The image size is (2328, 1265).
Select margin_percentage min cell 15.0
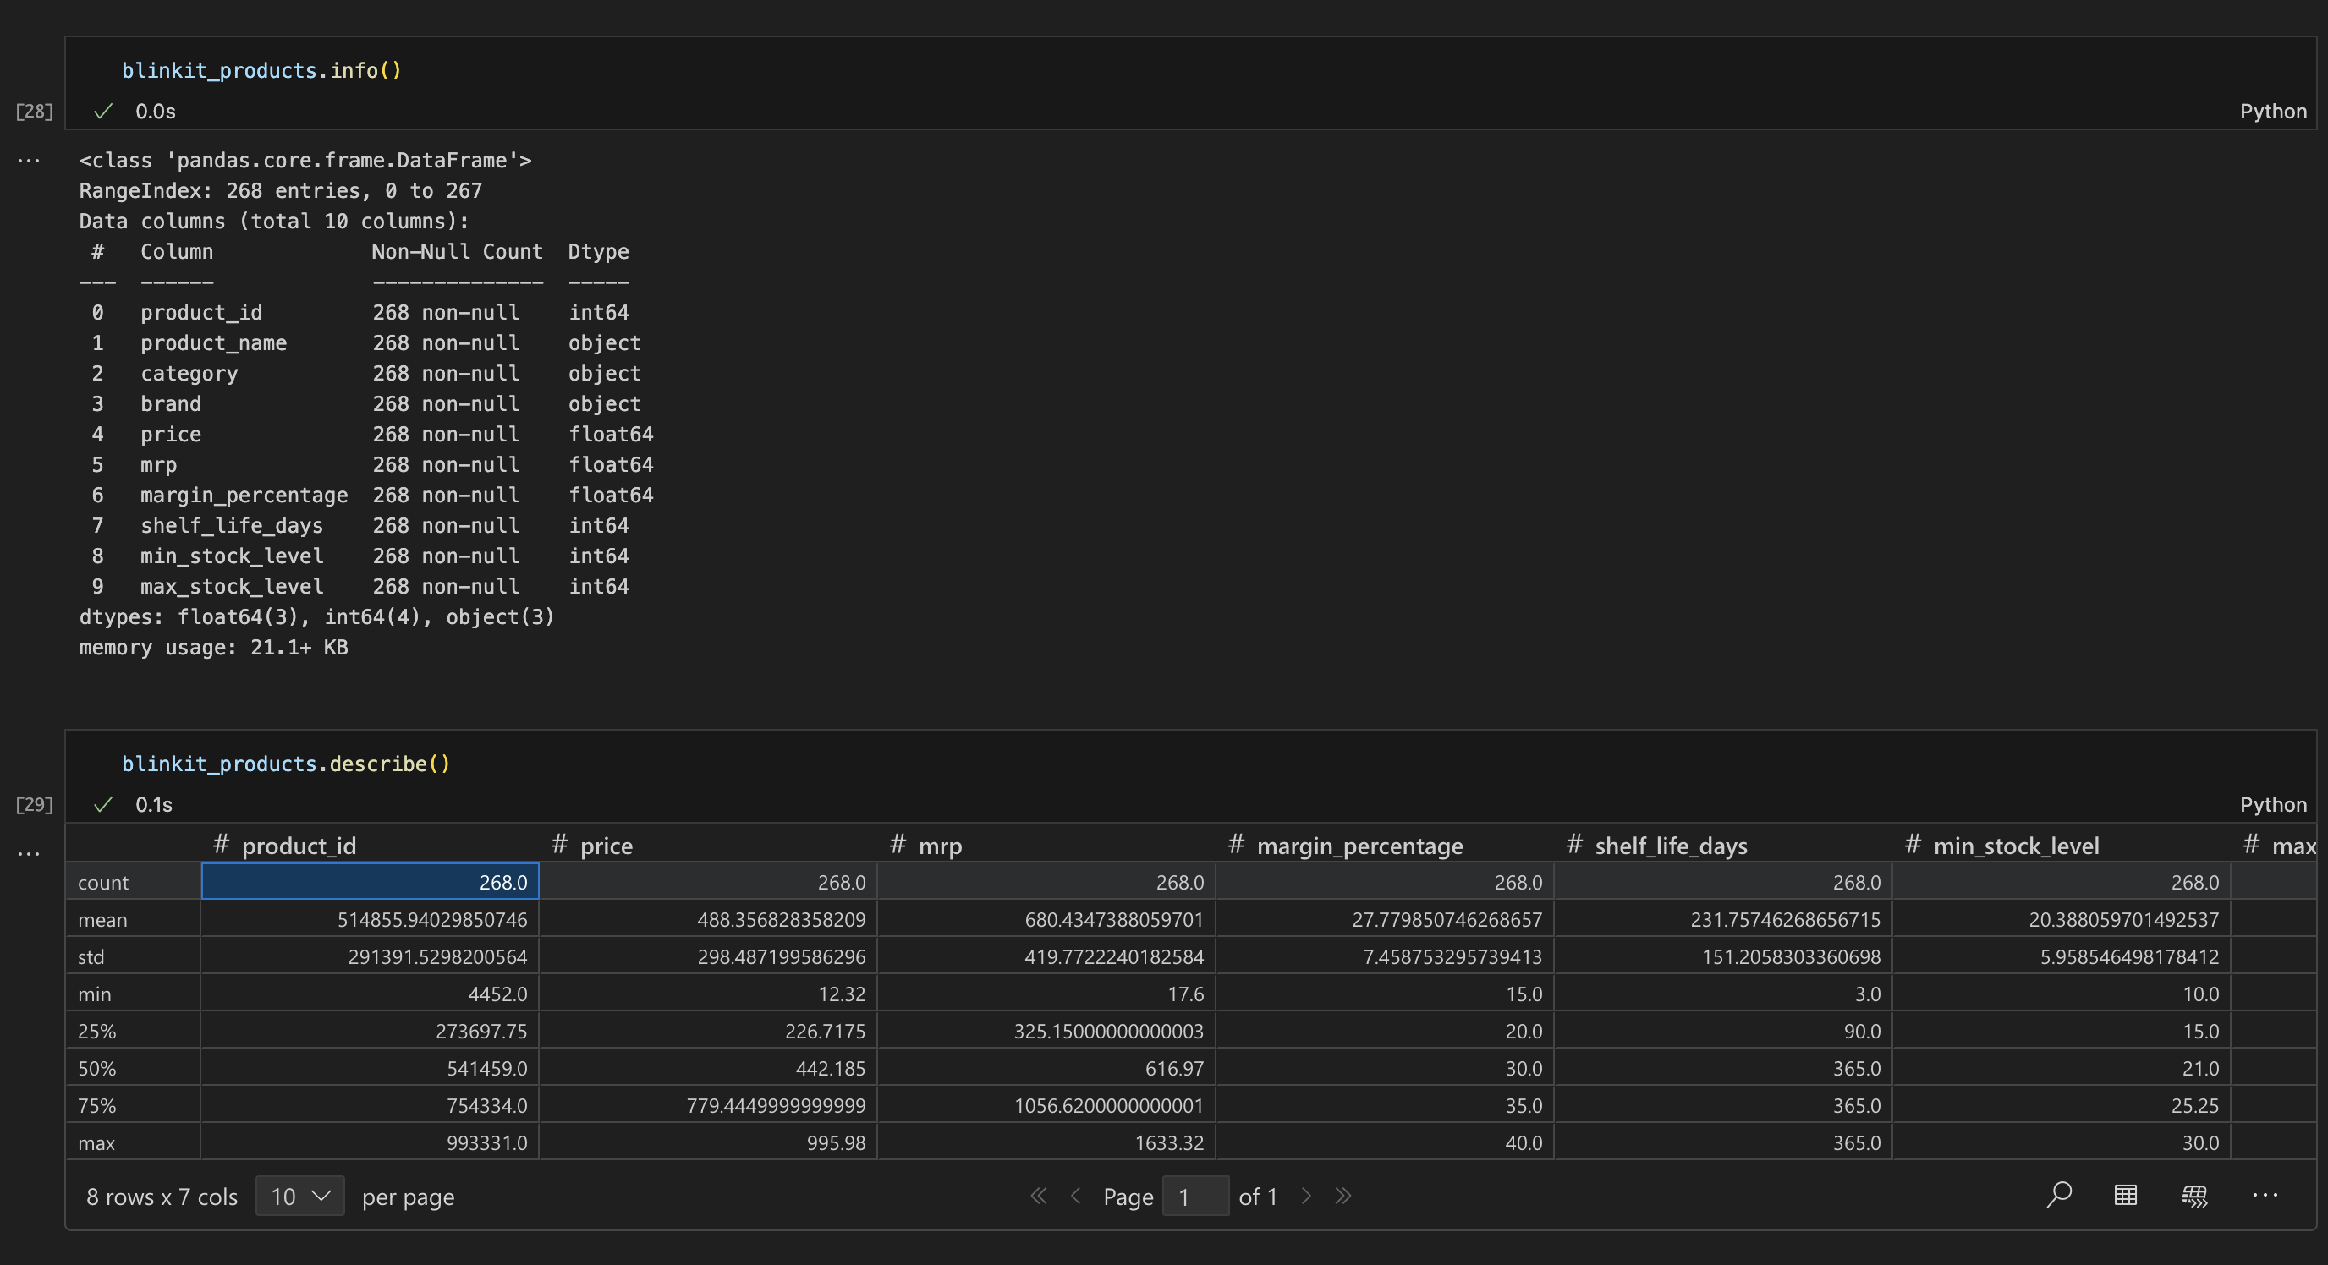[x=1385, y=994]
